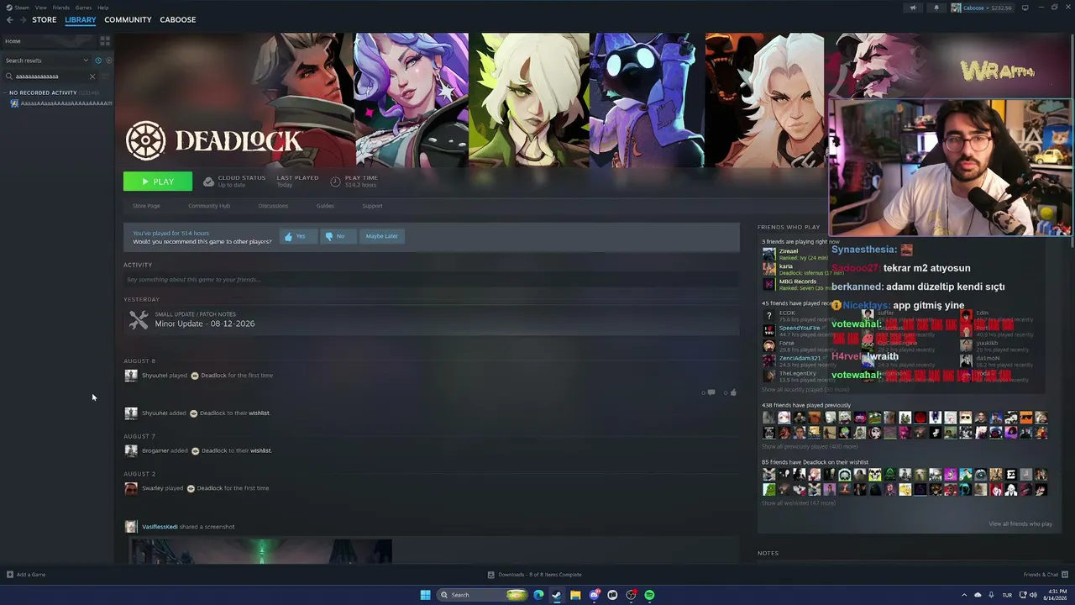The image size is (1075, 605).
Task: Open Microsoft Edge from the taskbar
Action: [x=538, y=595]
